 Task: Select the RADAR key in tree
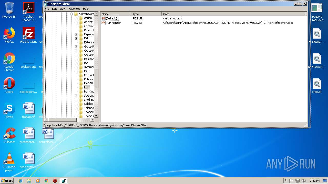(x=88, y=83)
